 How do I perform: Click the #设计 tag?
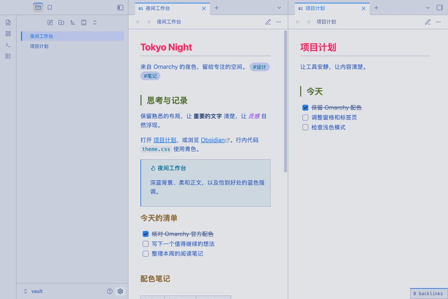259,67
